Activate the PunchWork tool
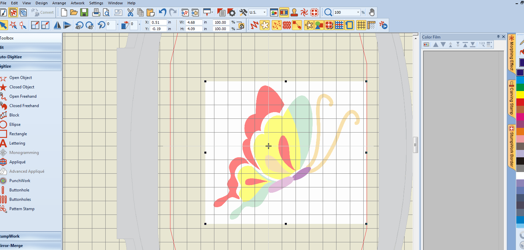This screenshot has height=250, width=524. click(x=20, y=180)
